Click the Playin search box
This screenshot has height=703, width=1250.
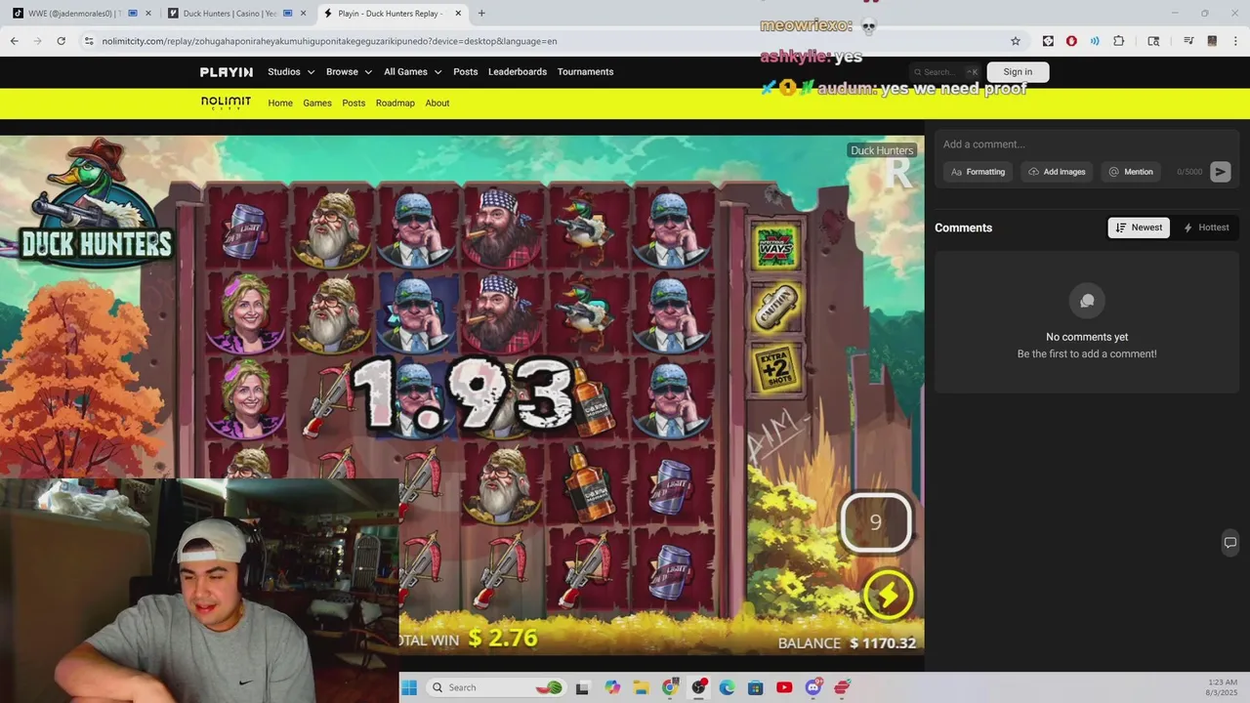click(945, 71)
